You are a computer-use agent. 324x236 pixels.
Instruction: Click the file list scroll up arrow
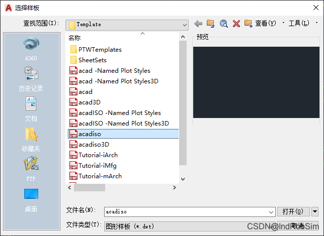183,37
